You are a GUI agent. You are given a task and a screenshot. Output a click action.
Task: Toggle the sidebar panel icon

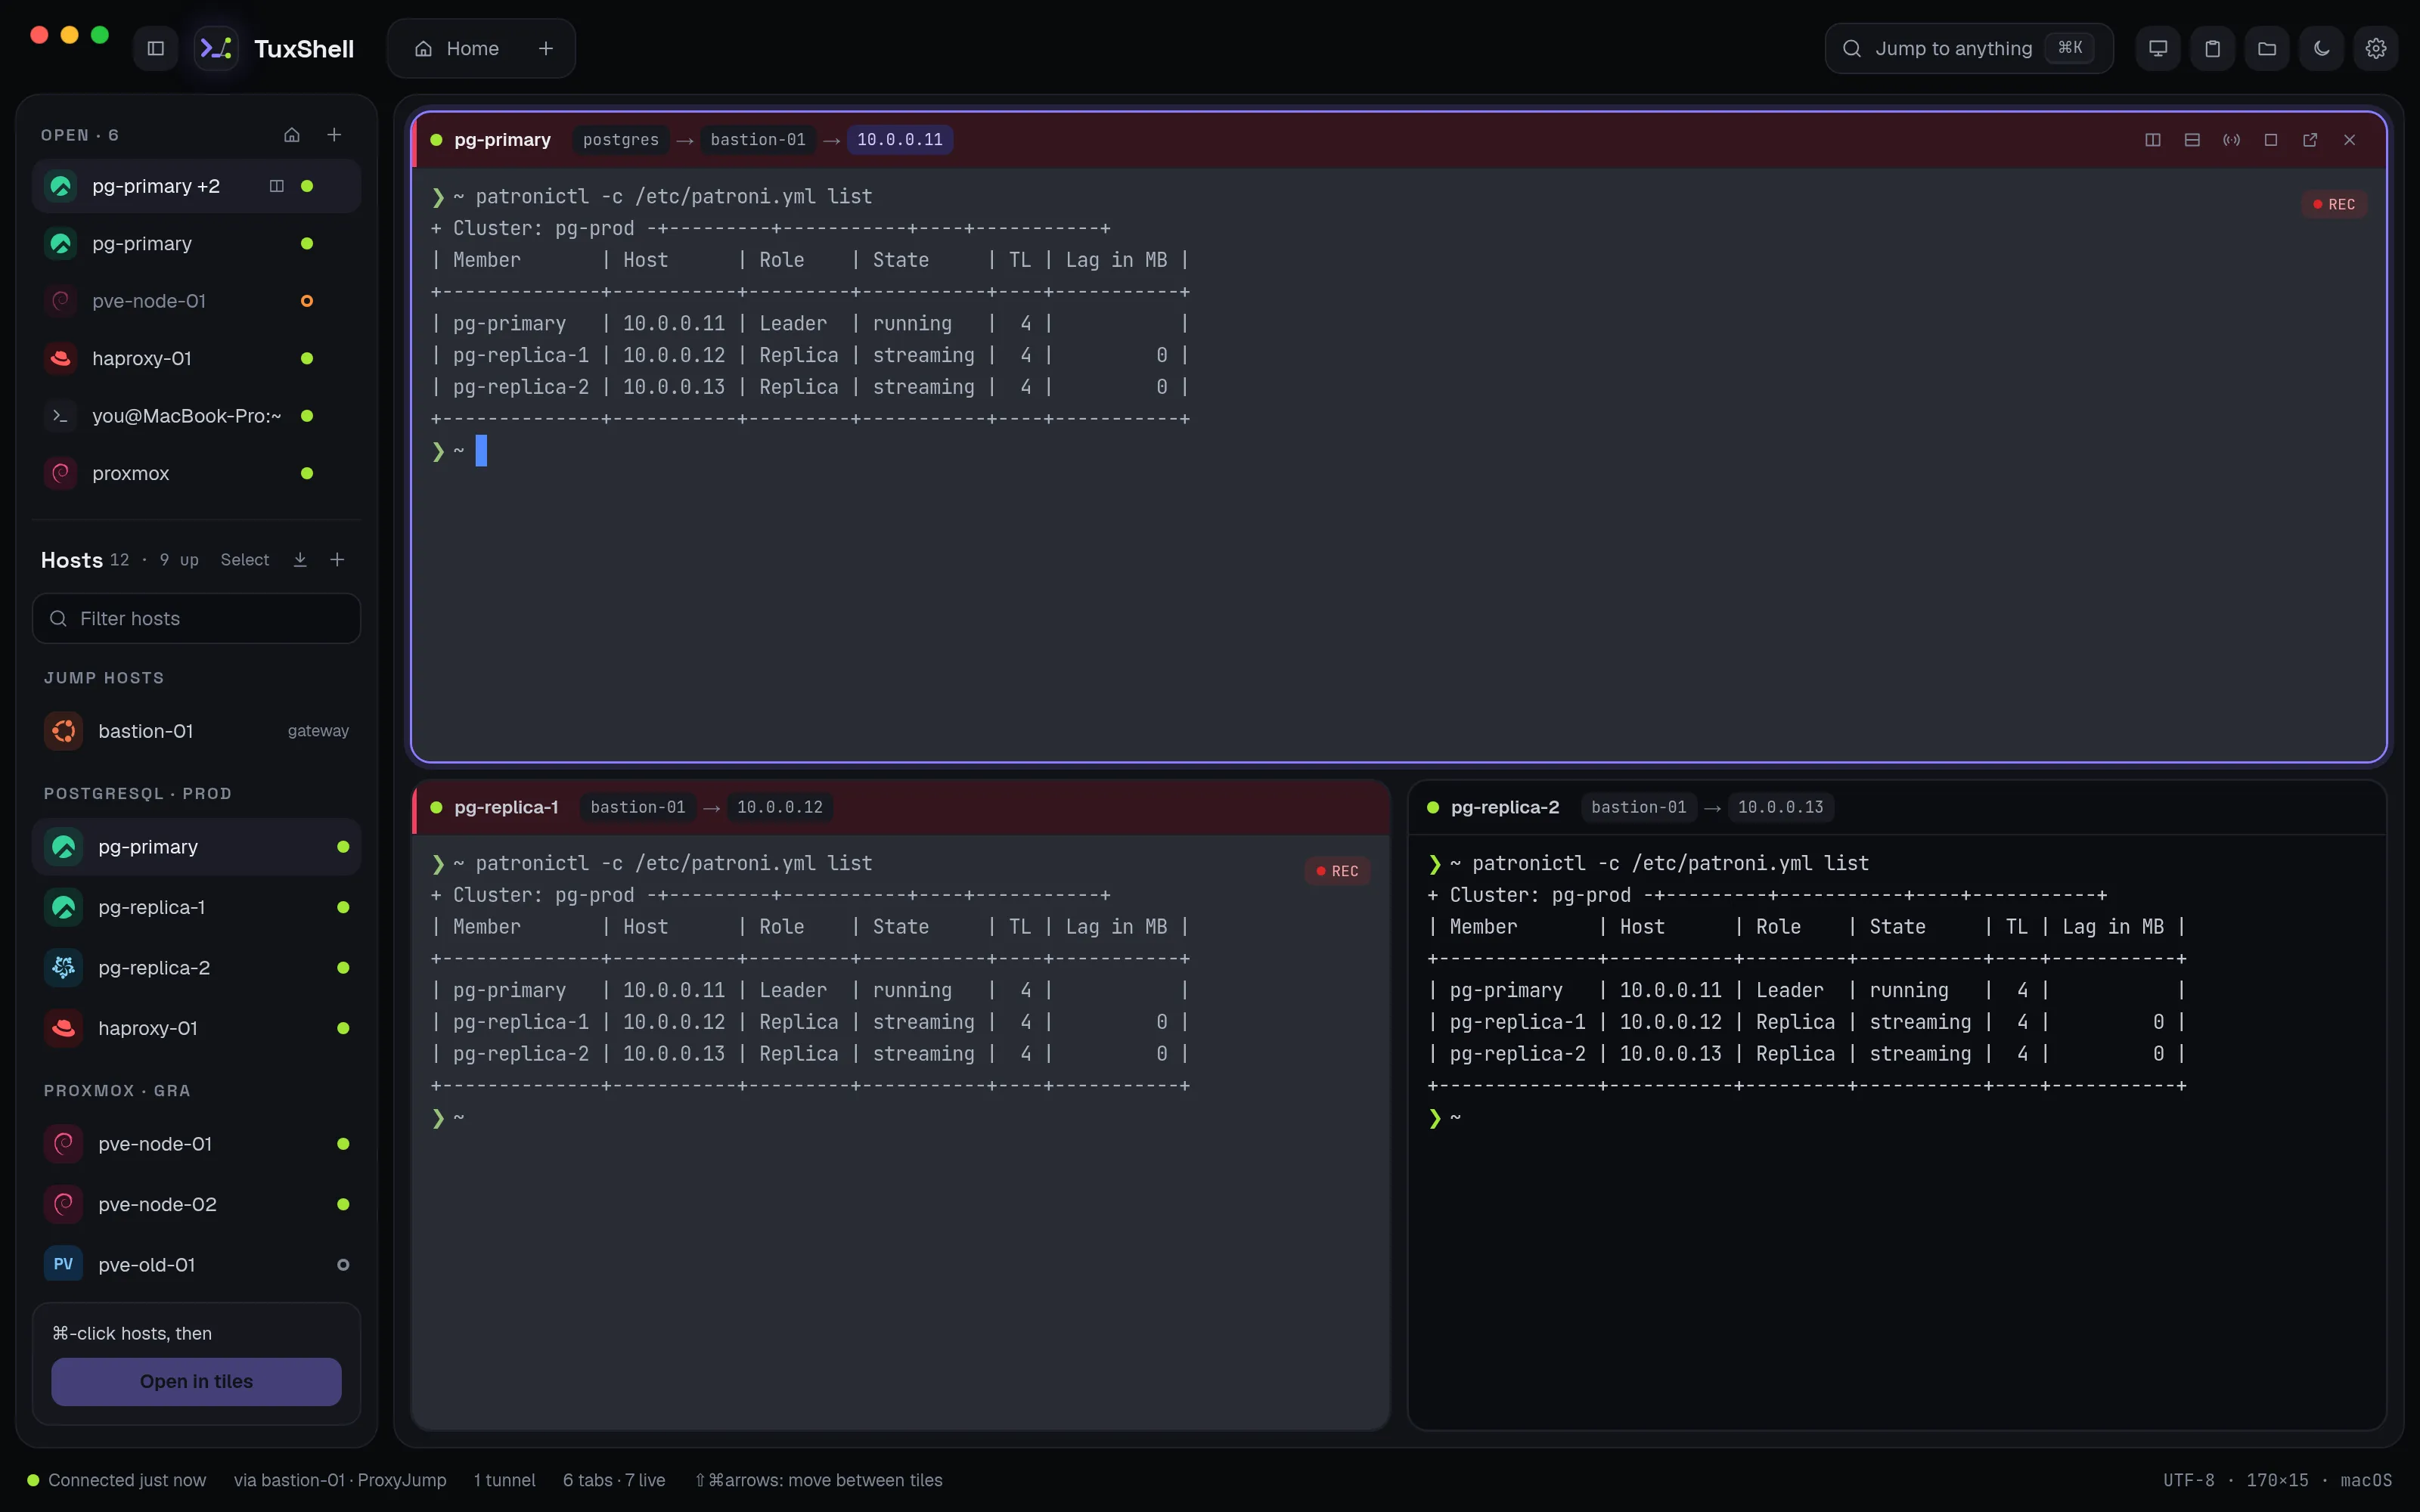tap(155, 48)
